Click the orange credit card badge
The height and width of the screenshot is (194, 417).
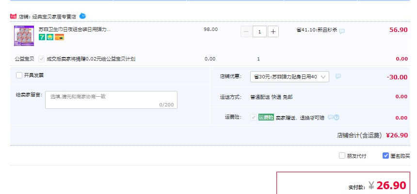[59, 37]
